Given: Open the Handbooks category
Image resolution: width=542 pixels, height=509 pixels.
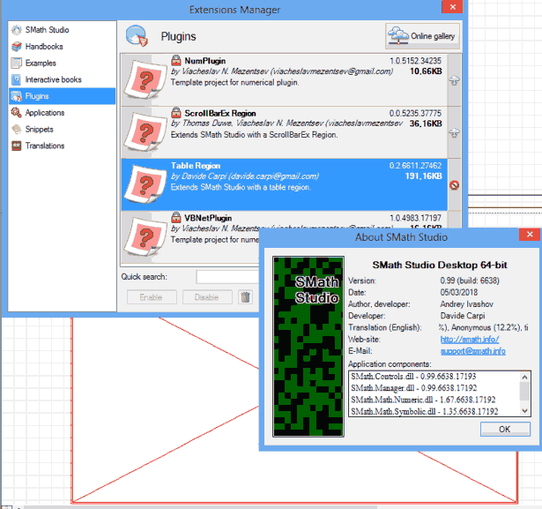Looking at the screenshot, I should tap(44, 47).
